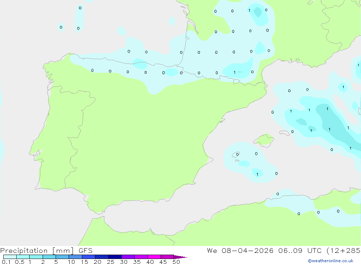
Task: Pick the 1–2 mm cyan legend swatch
Action: tap(36, 257)
